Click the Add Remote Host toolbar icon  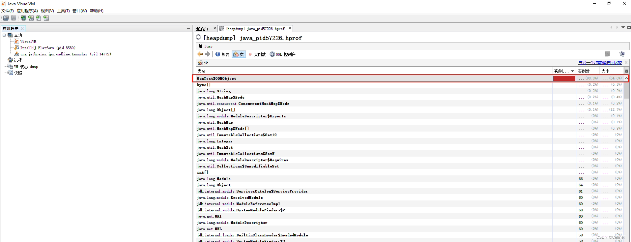23,18
